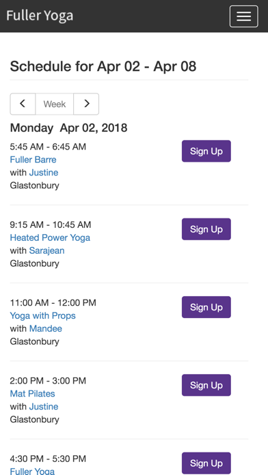Open the Fuller Barre class link
Screen dimensions: 268x475
coord(33,160)
